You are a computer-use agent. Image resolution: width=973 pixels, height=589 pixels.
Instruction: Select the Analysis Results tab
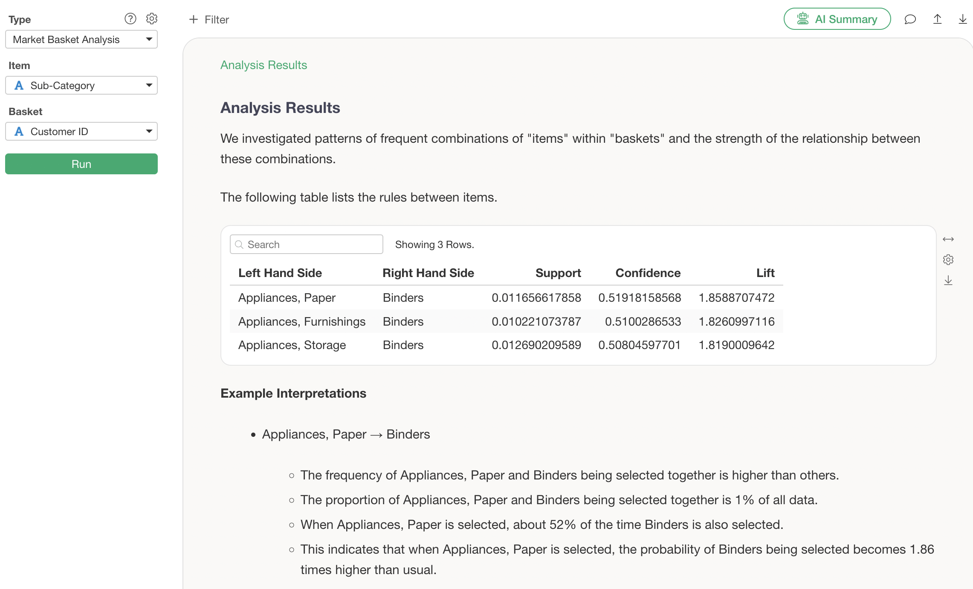(264, 65)
